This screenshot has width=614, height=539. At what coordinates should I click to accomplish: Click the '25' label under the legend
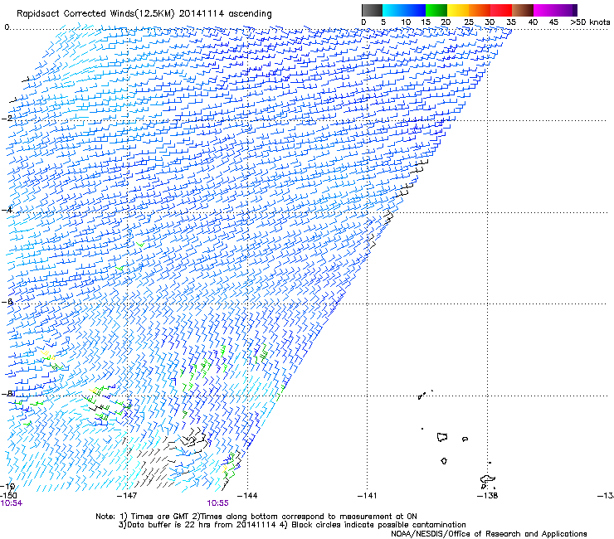point(469,22)
